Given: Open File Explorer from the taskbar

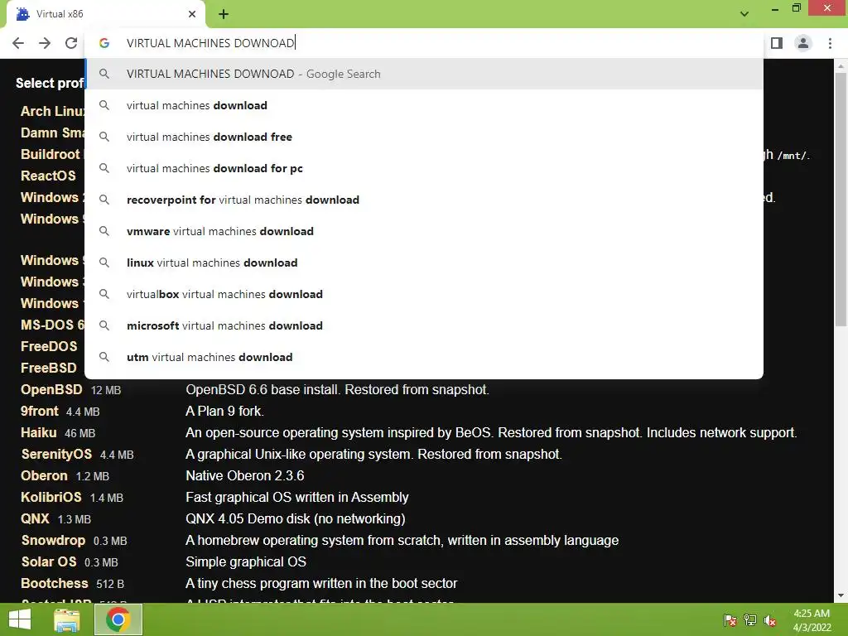Looking at the screenshot, I should (x=67, y=619).
